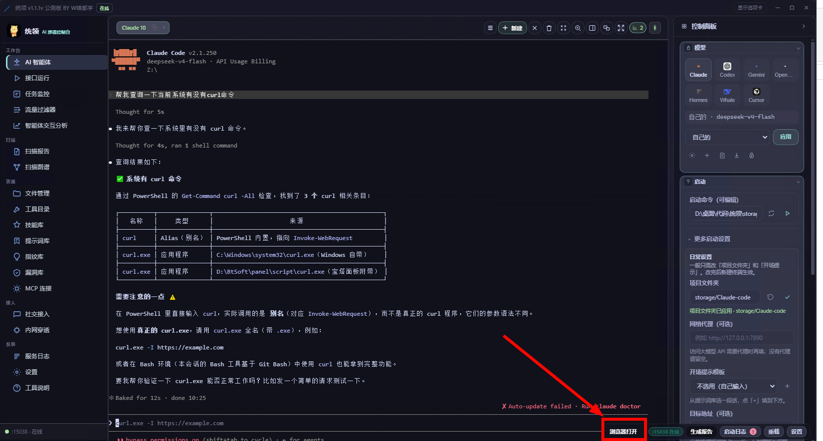Open the 不选用 (自己输入) prompt template dropdown
Screen dimensions: 823x441
(734, 386)
